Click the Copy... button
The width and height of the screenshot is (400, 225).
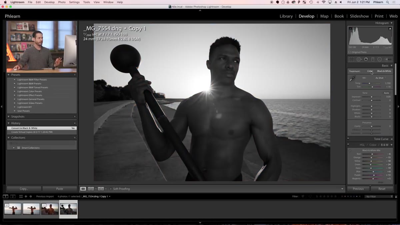point(24,189)
